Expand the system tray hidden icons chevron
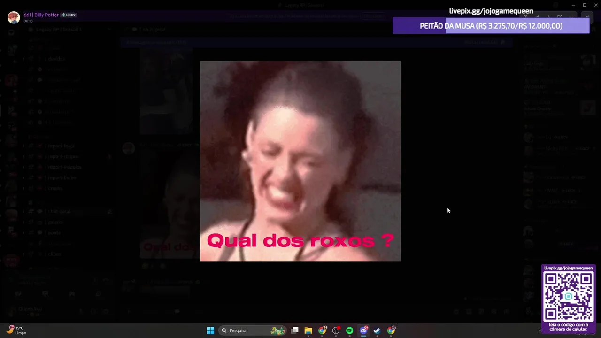The image size is (601, 338). coord(539,330)
